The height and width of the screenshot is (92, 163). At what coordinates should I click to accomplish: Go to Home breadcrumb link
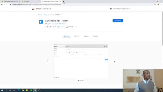pyautogui.click(x=40, y=15)
